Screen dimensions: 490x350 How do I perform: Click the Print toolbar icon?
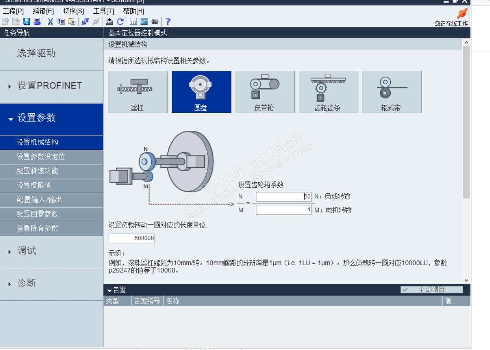(37, 22)
